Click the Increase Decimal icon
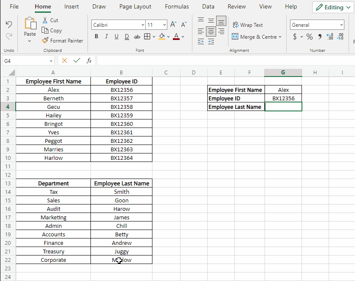 (x=330, y=37)
